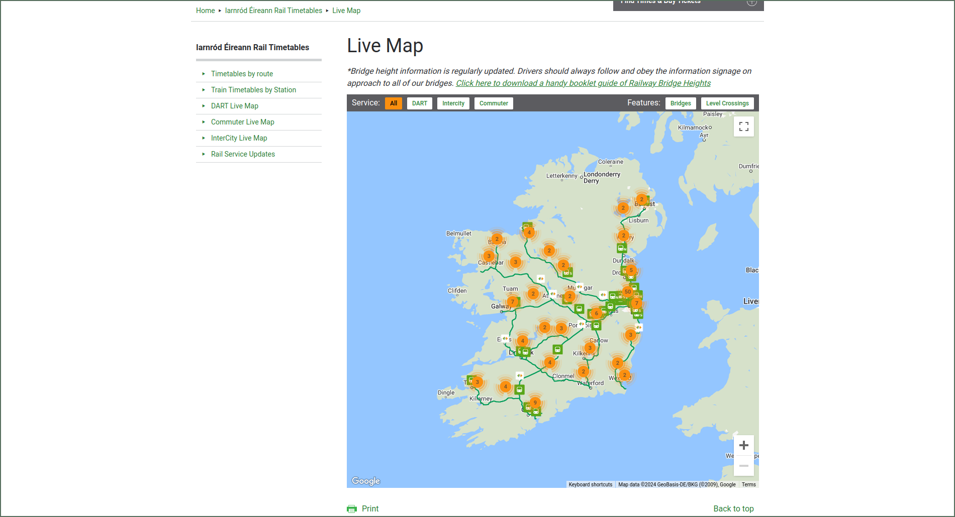
Task: Open the 6 cluster marker west of Dublin
Action: click(x=597, y=313)
